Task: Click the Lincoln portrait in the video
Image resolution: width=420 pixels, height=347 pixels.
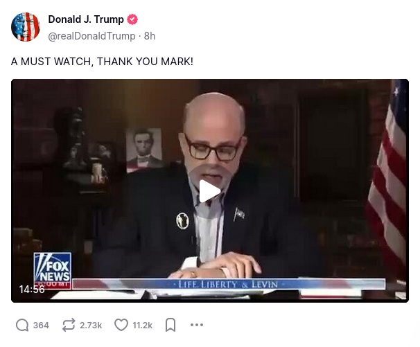Action: pyautogui.click(x=145, y=149)
